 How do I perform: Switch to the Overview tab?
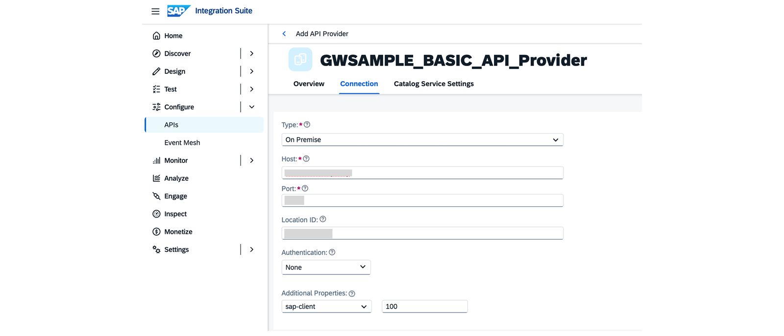click(x=309, y=84)
